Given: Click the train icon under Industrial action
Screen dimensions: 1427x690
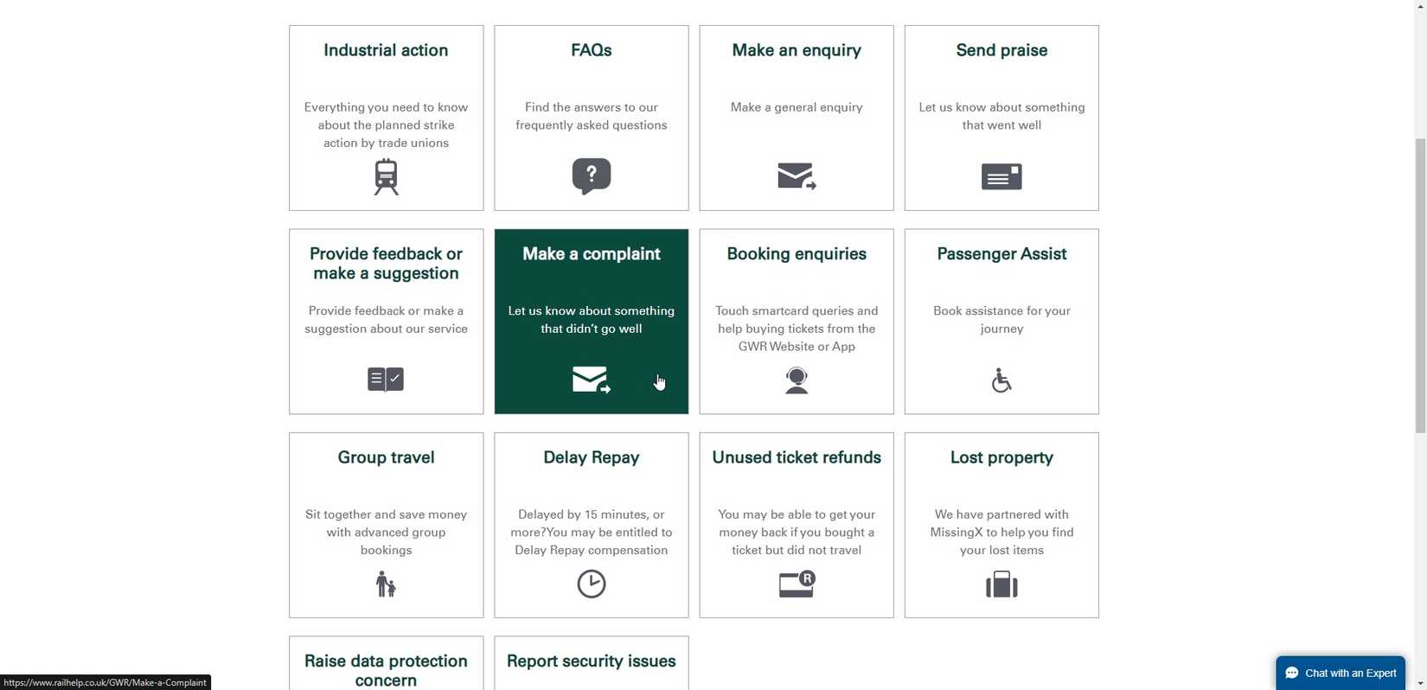Looking at the screenshot, I should tap(386, 177).
